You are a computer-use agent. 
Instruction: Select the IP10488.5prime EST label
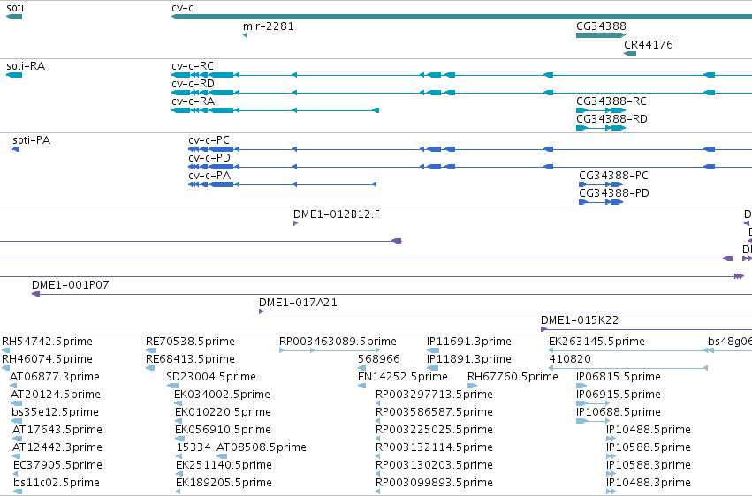649,431
